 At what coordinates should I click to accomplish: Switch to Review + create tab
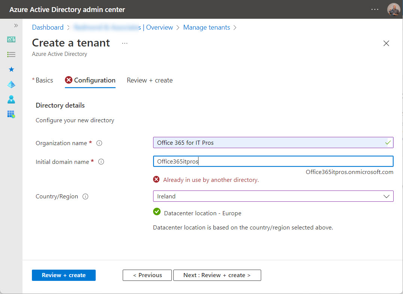point(150,80)
